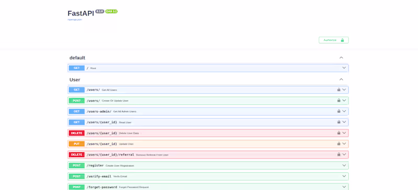Click 'Get All Users' description text
The image size is (418, 190).
[109, 90]
